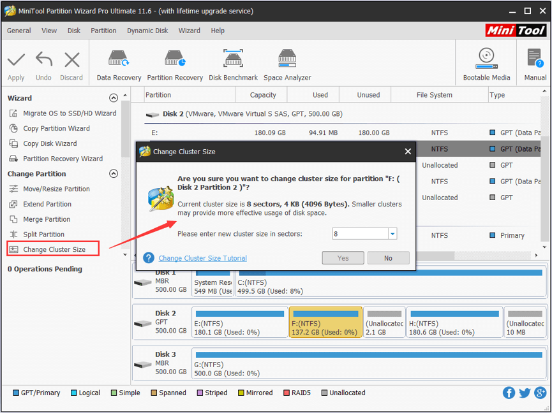Select the F: partition on Disk 2

[325, 322]
